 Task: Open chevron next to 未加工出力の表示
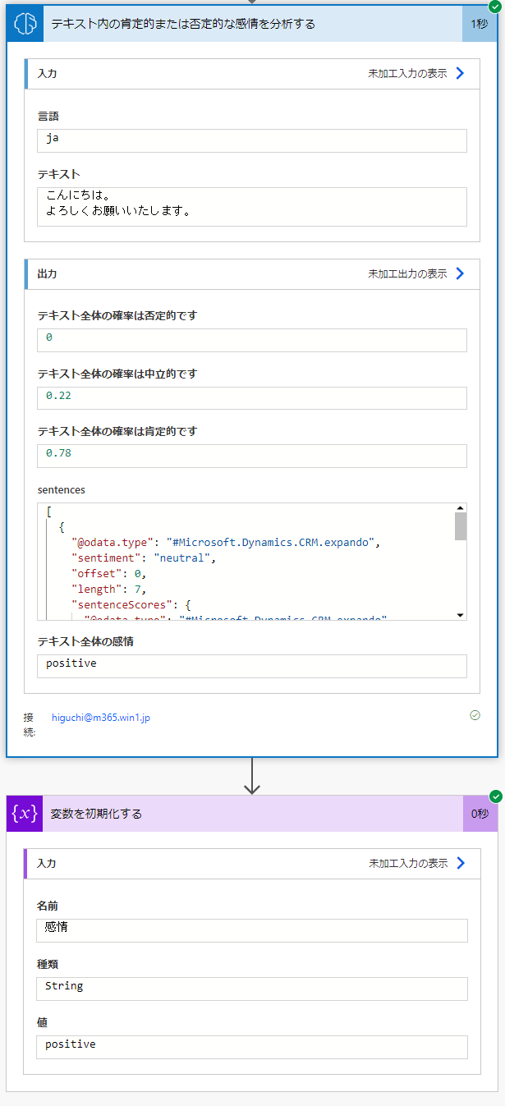click(x=460, y=273)
